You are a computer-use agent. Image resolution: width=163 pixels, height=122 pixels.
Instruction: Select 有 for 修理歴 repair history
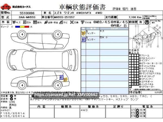141,22
